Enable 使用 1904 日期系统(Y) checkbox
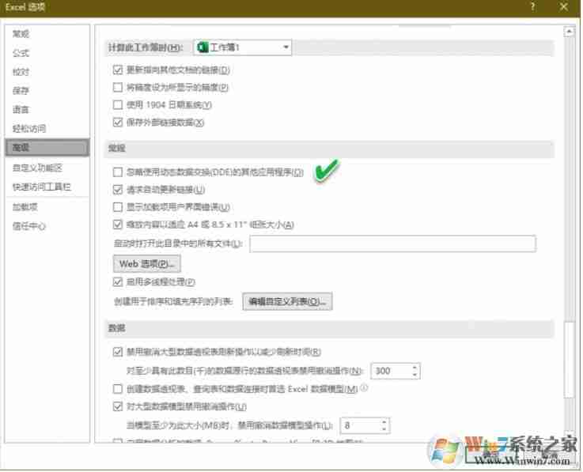 point(118,104)
